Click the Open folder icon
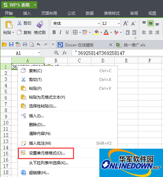The height and width of the screenshot is (177, 163). (4, 45)
